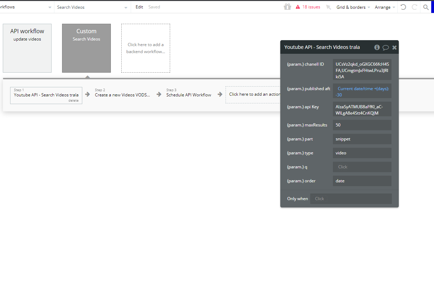Click the Only when condition field
Viewport: 434px width, 307px height.
(351, 199)
